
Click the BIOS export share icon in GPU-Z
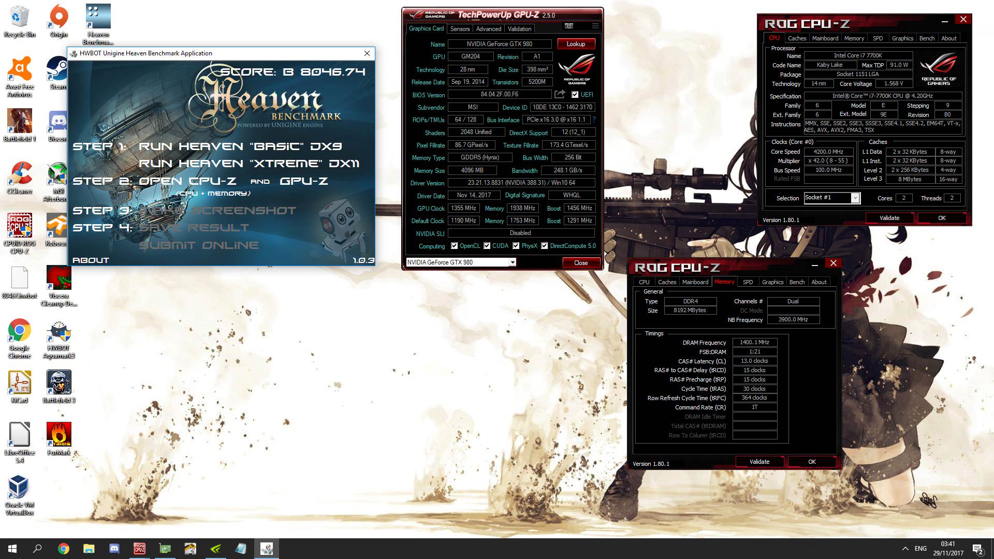[560, 94]
